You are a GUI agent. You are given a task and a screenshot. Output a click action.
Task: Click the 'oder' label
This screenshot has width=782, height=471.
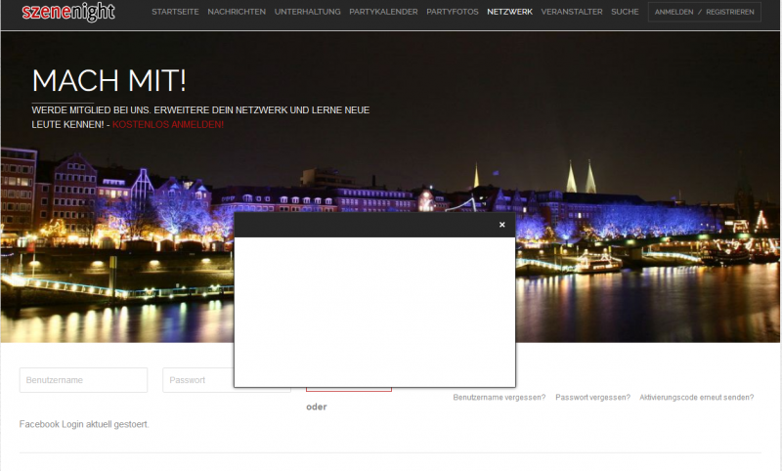316,407
